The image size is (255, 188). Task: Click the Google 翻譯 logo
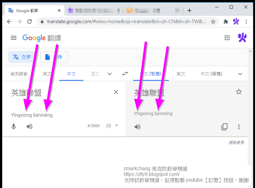coord(41,38)
